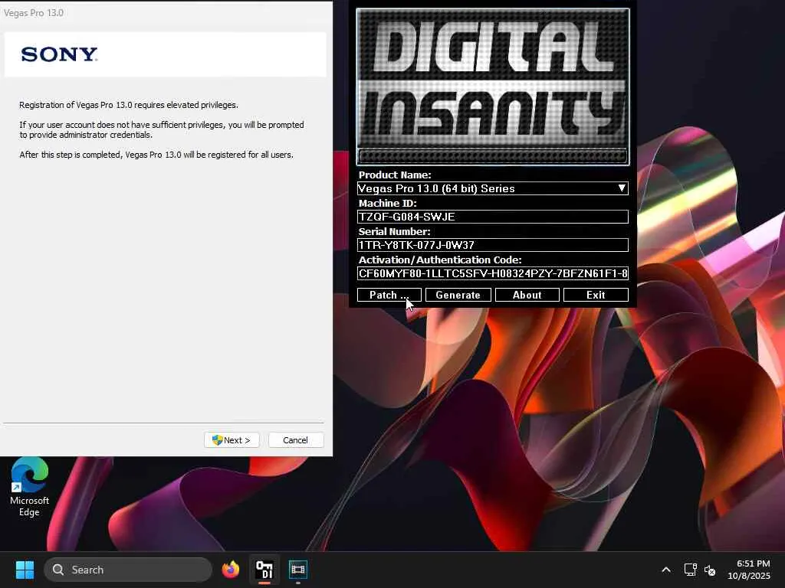Open Firefox from the taskbar
785x588 pixels.
(231, 570)
